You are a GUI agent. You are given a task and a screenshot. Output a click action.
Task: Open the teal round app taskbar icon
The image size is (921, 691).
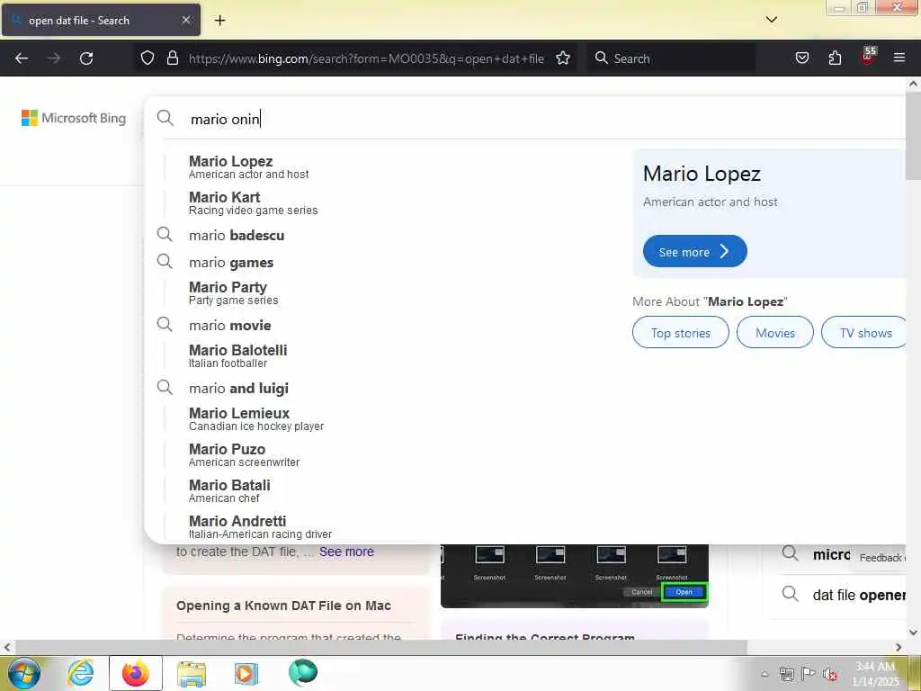pos(303,672)
